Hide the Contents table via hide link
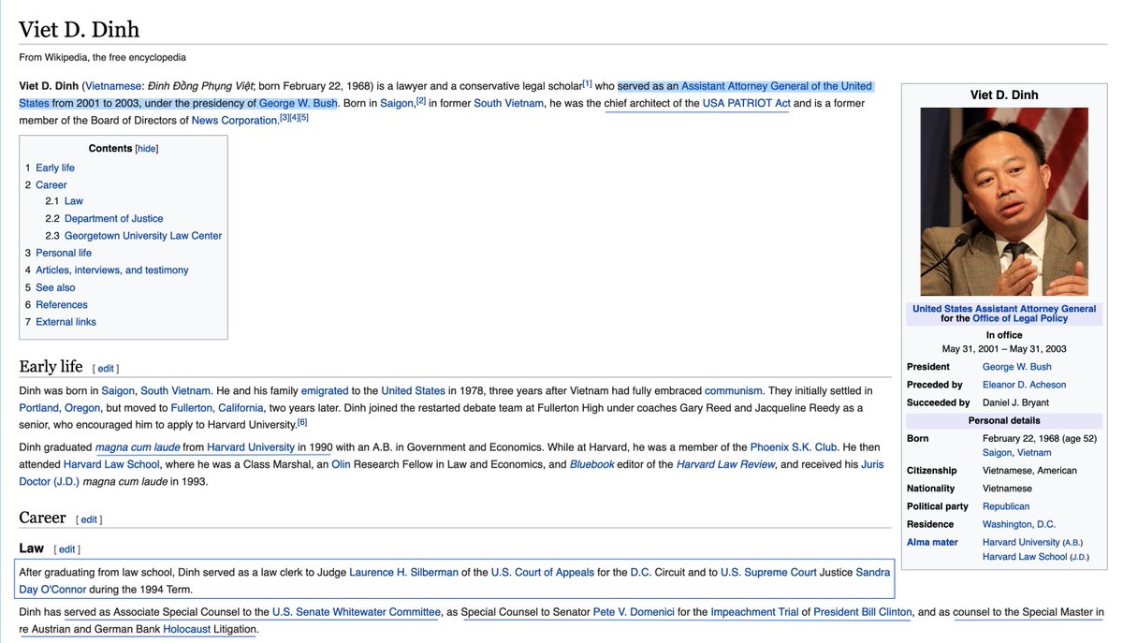This screenshot has height=643, width=1123. coord(147,149)
